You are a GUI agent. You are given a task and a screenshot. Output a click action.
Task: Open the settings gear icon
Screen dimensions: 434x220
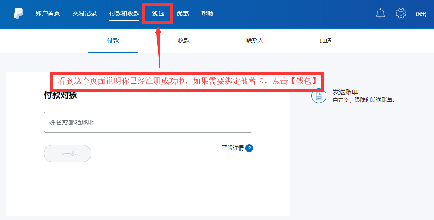click(x=401, y=14)
